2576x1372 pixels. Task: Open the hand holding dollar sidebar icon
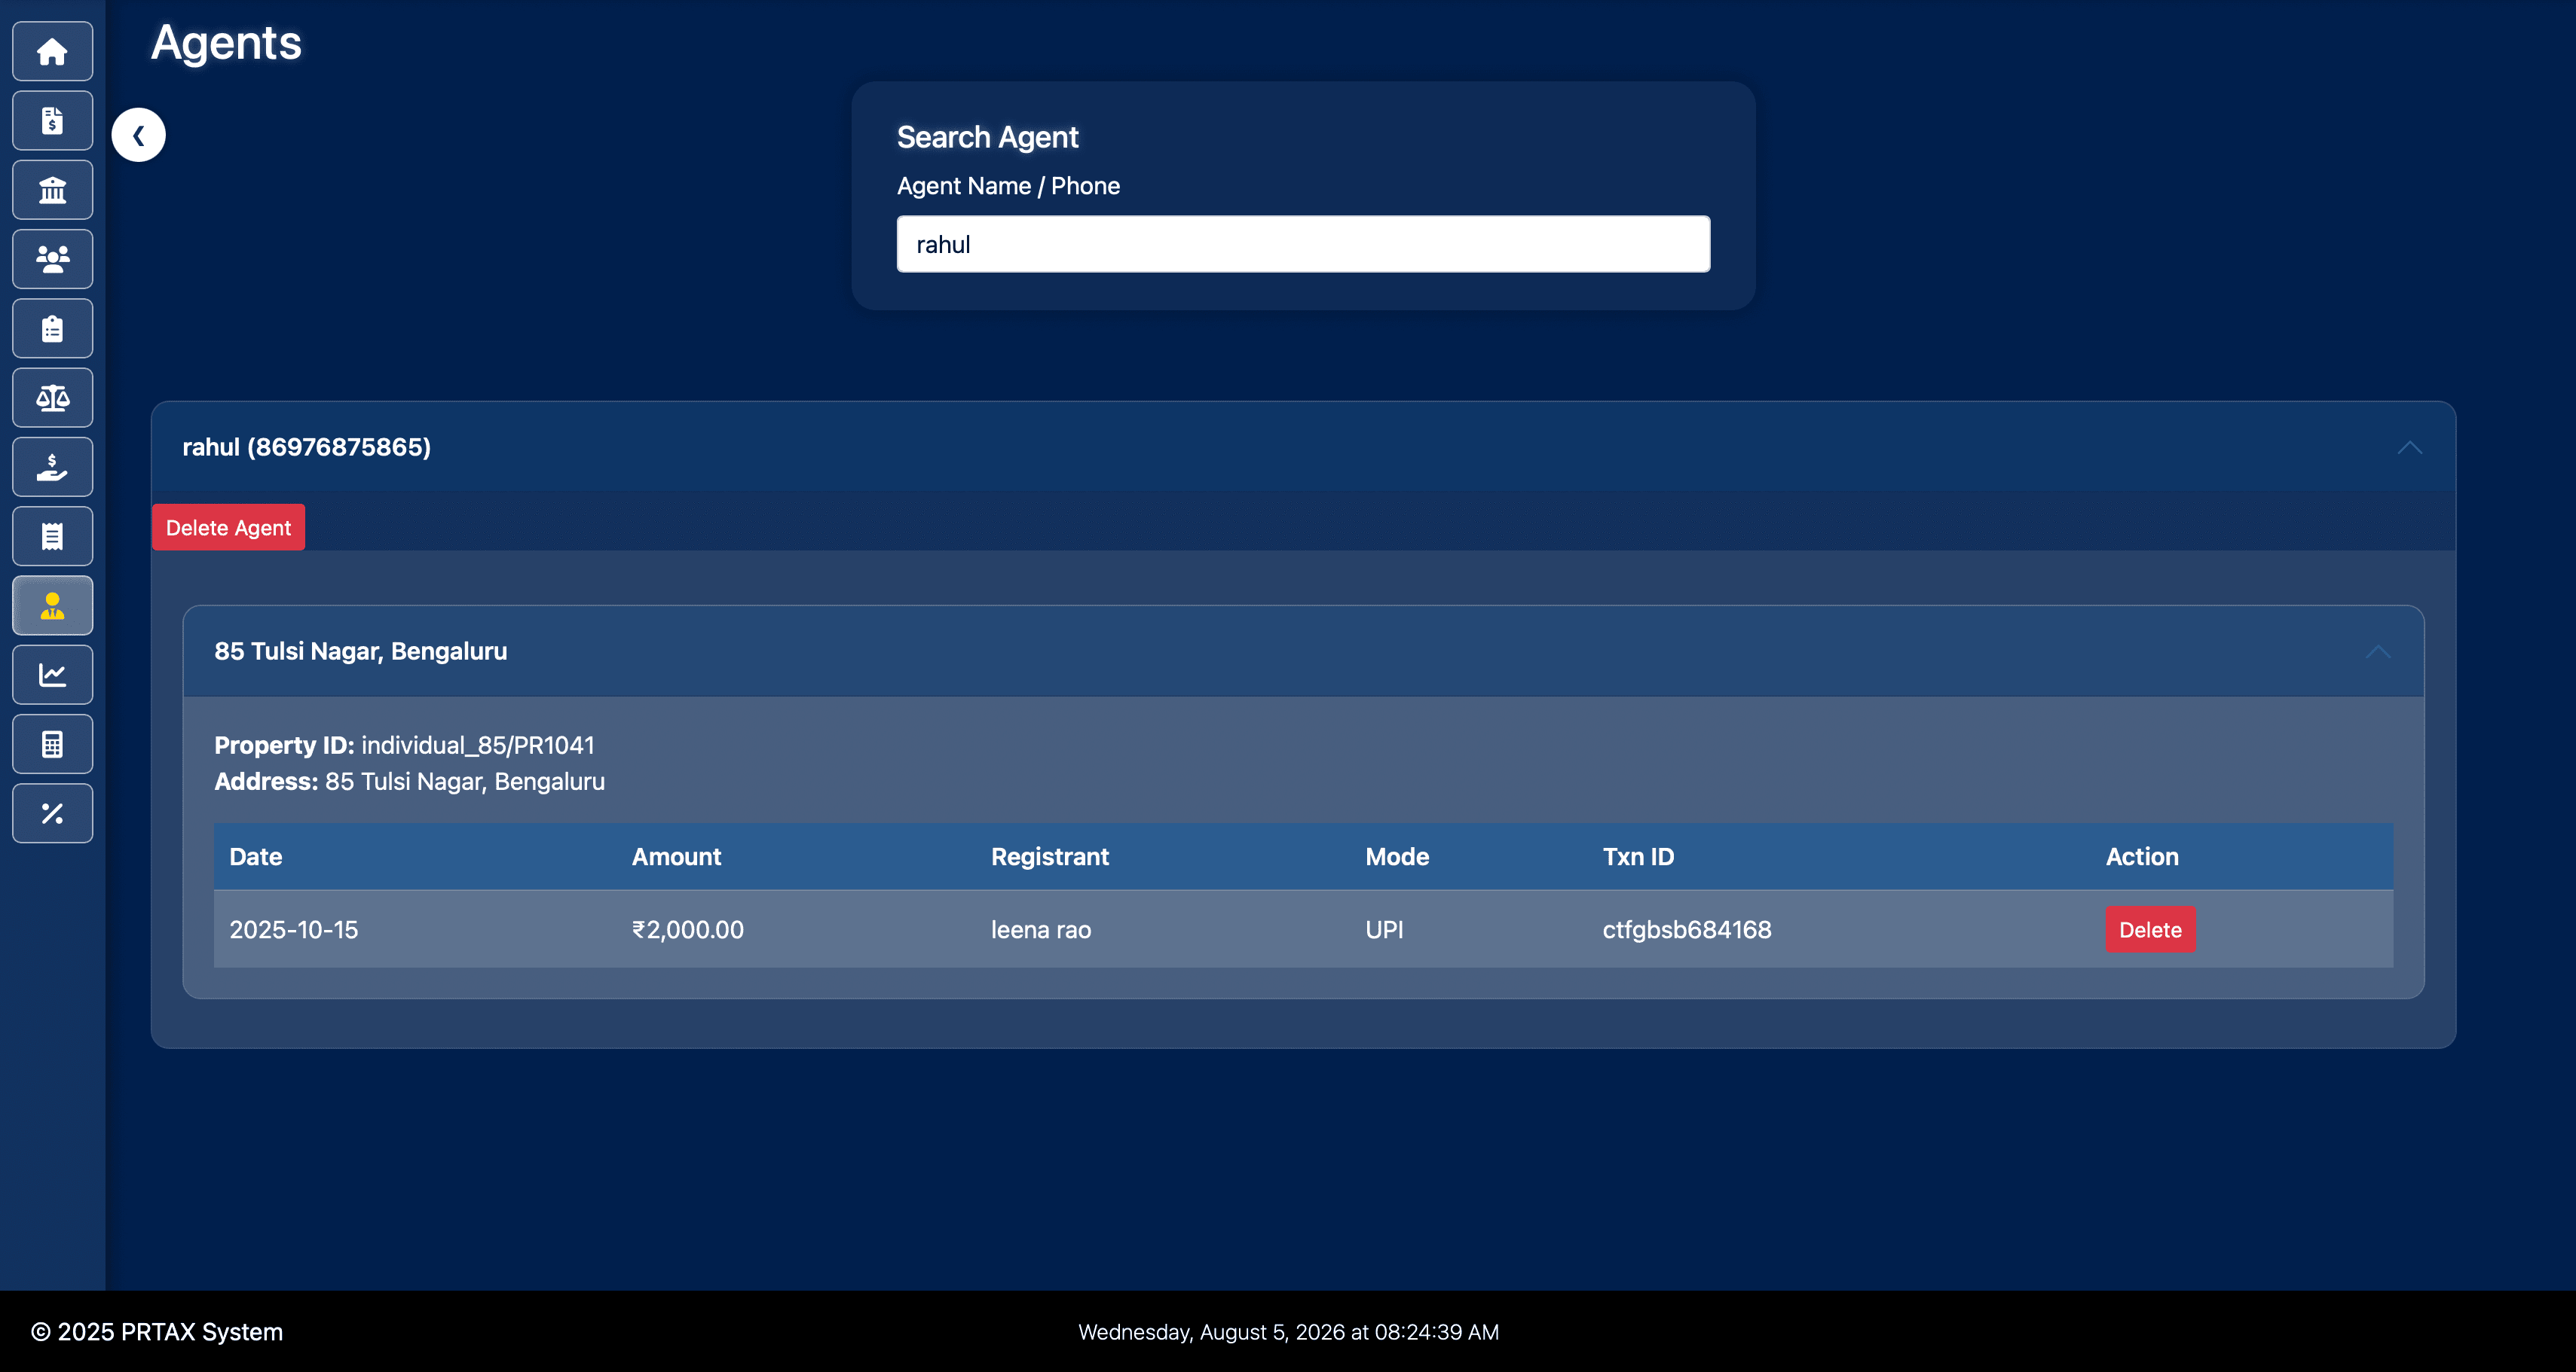pos(52,467)
